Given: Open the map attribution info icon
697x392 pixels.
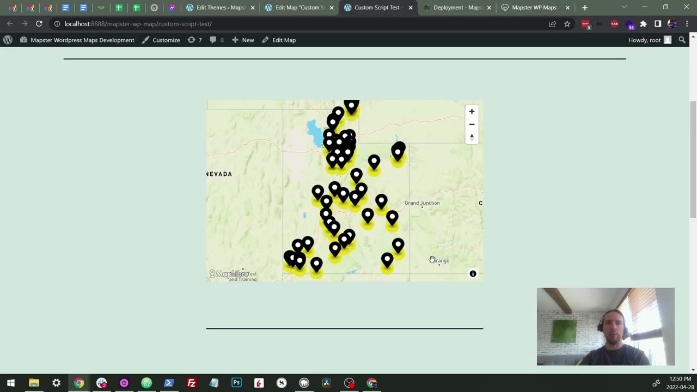Looking at the screenshot, I should (x=473, y=274).
